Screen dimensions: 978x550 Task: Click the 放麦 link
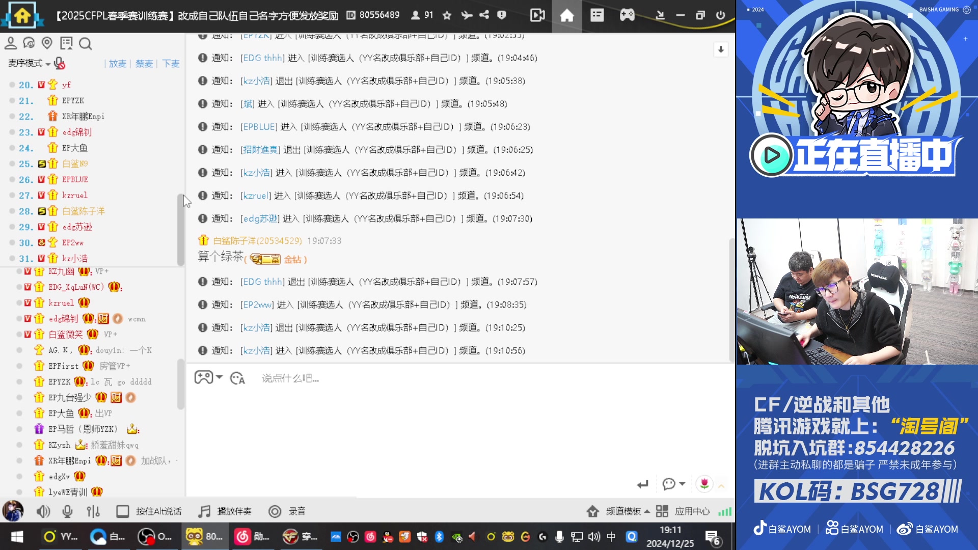[x=117, y=64]
